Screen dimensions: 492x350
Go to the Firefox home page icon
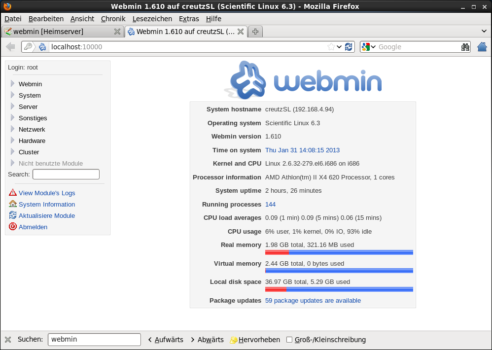[482, 47]
